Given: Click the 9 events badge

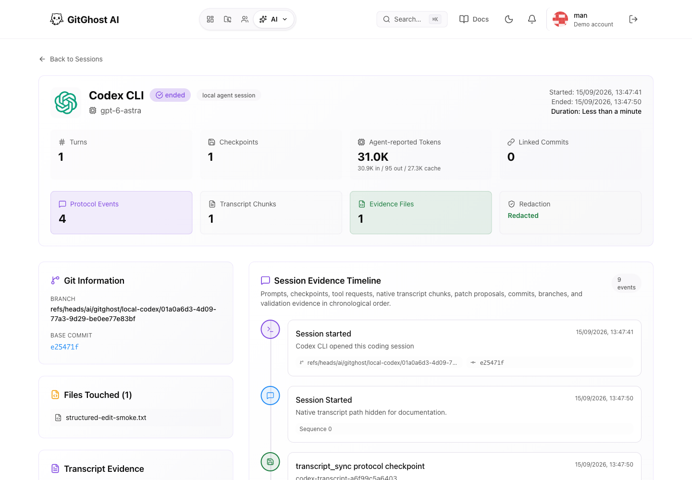Looking at the screenshot, I should tap(626, 283).
